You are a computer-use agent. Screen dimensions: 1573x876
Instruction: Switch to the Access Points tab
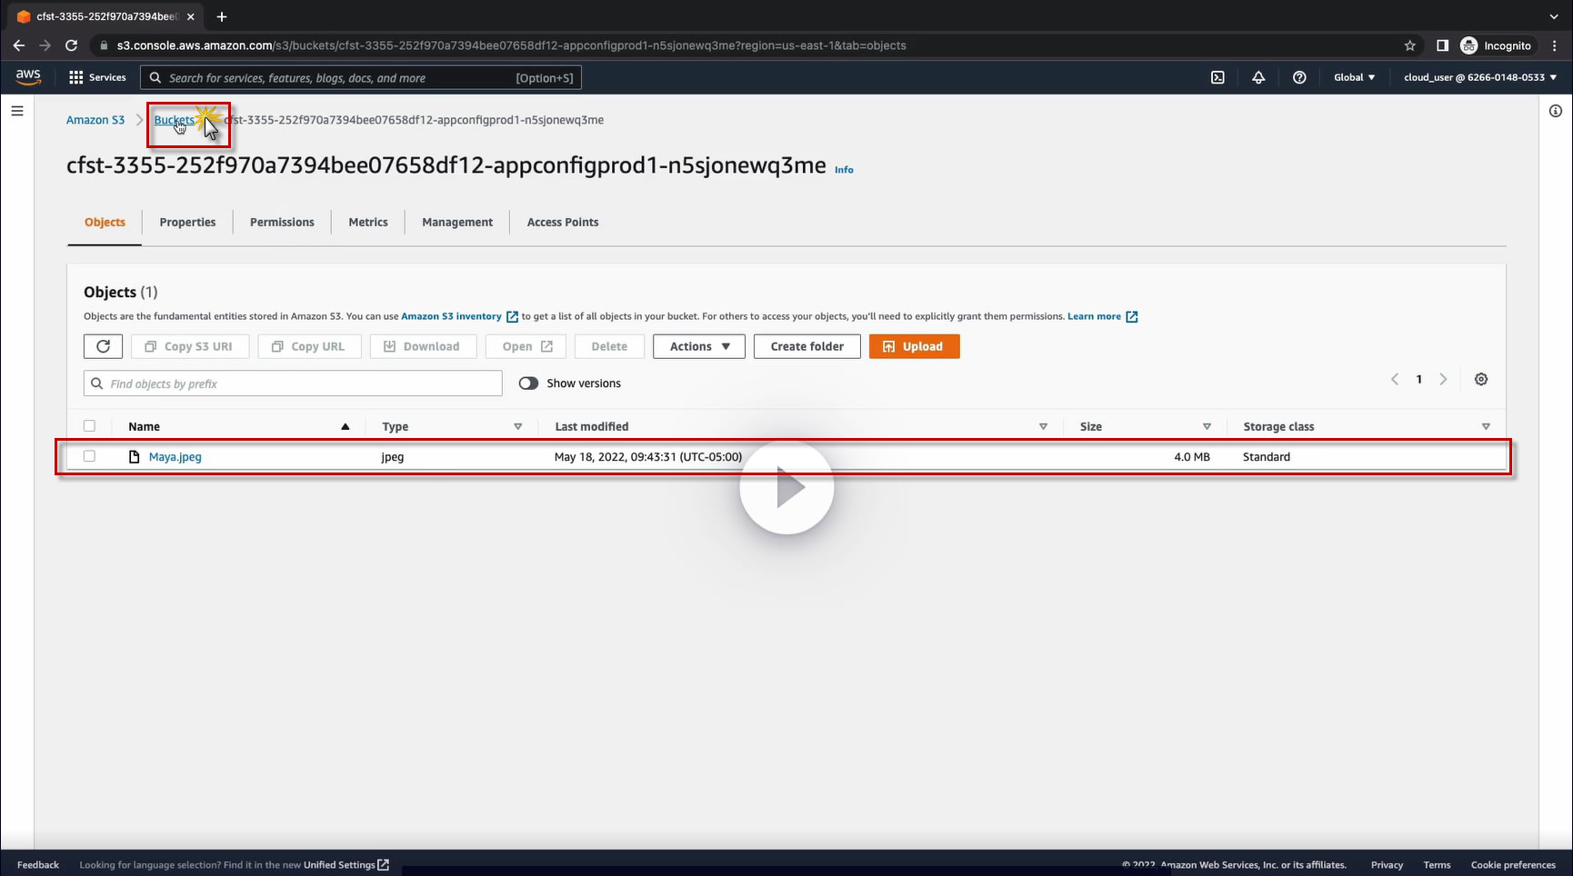pyautogui.click(x=563, y=223)
